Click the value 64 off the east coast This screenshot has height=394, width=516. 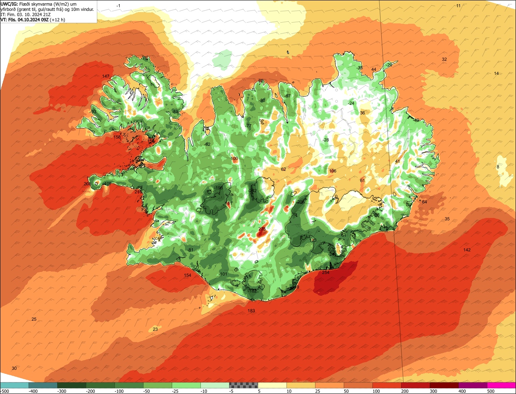[x=424, y=202]
